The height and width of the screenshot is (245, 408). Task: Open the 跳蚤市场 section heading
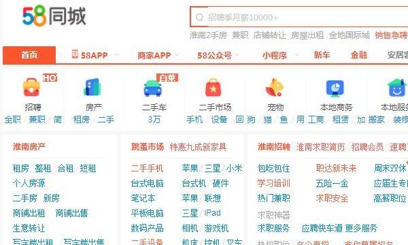pos(148,147)
